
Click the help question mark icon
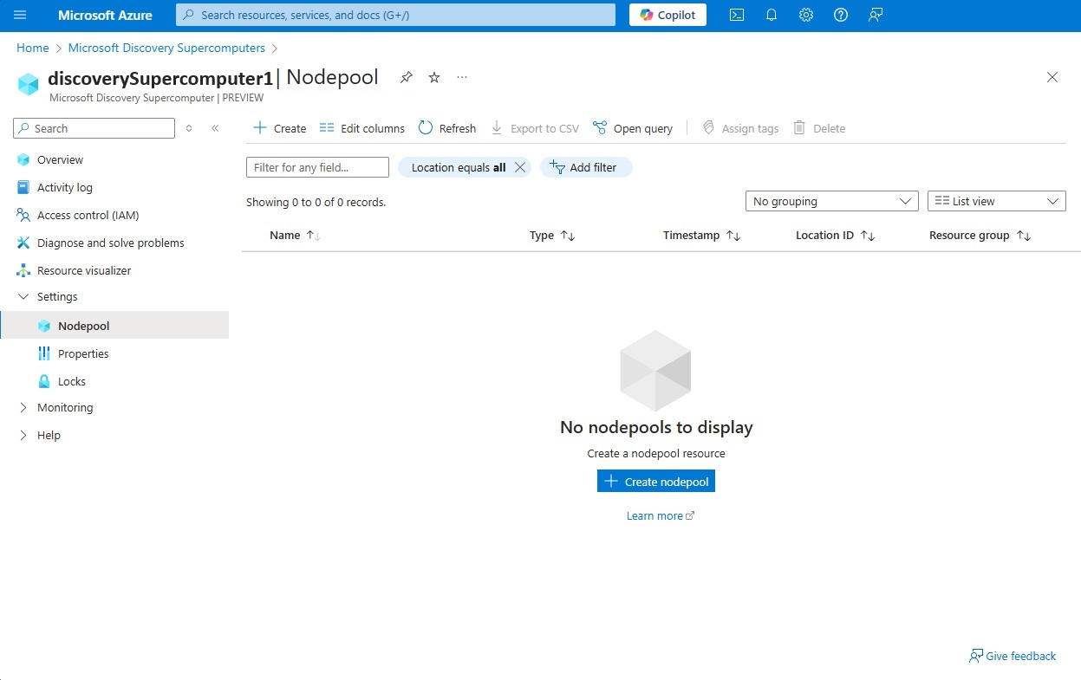pyautogui.click(x=840, y=15)
